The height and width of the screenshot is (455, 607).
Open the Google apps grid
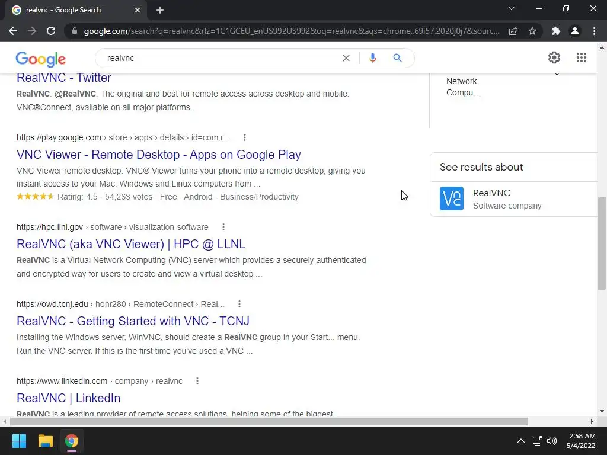582,57
